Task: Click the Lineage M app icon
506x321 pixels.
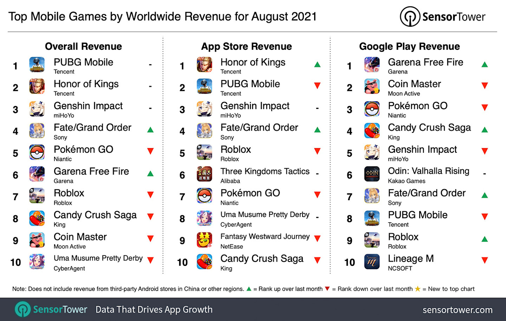Action: click(372, 261)
